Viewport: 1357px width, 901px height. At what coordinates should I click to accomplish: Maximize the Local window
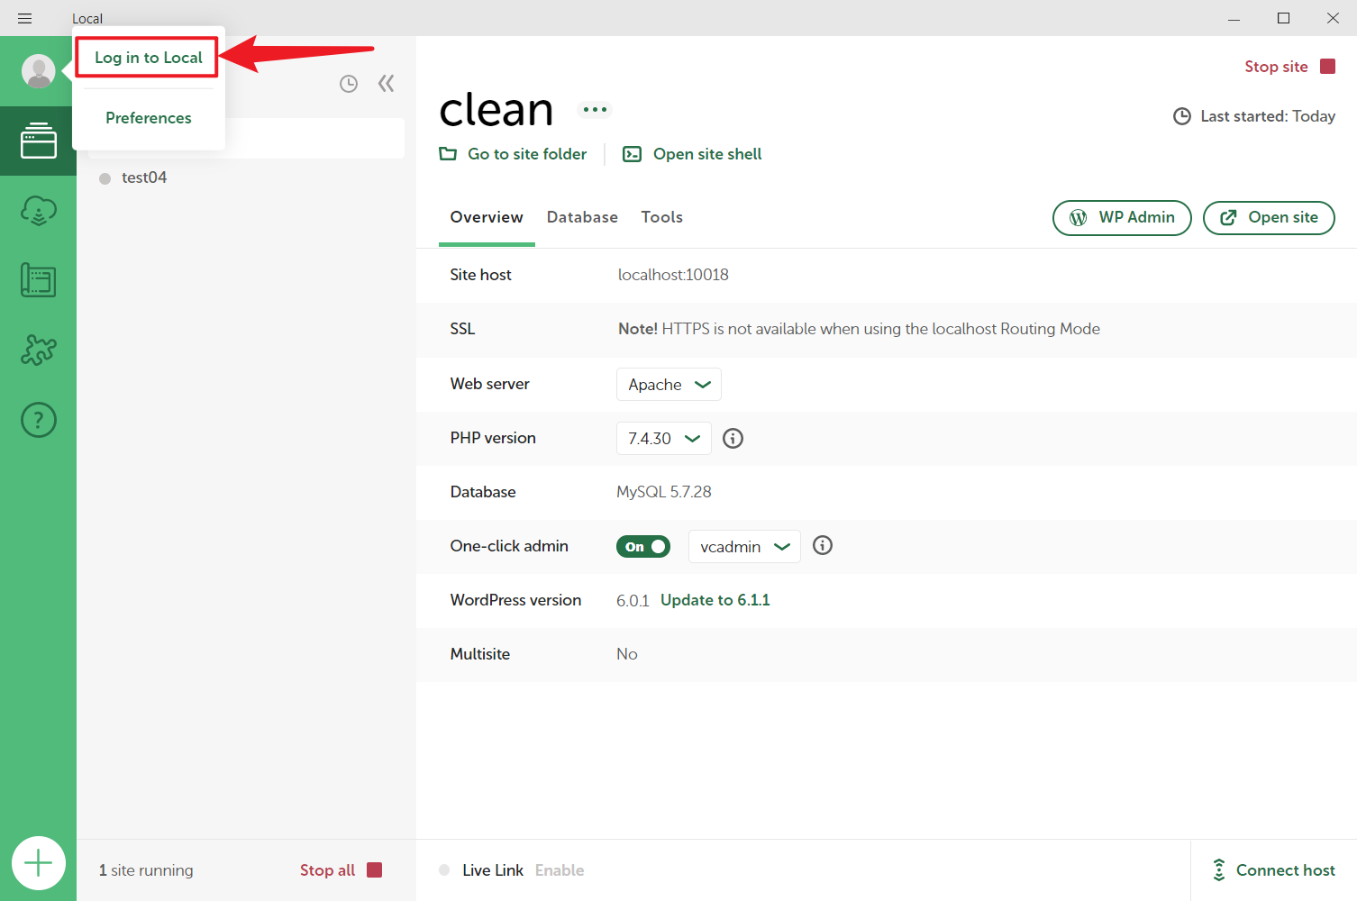(1284, 18)
